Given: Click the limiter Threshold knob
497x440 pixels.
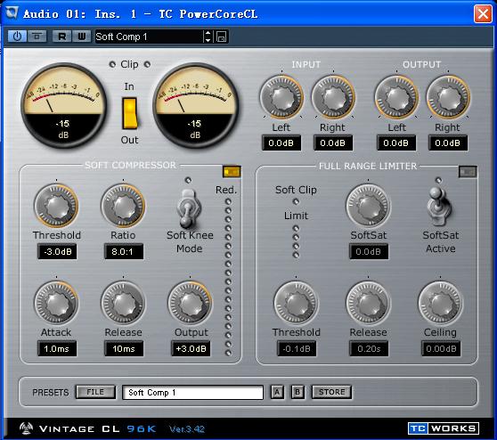Looking at the screenshot, I should (x=296, y=304).
